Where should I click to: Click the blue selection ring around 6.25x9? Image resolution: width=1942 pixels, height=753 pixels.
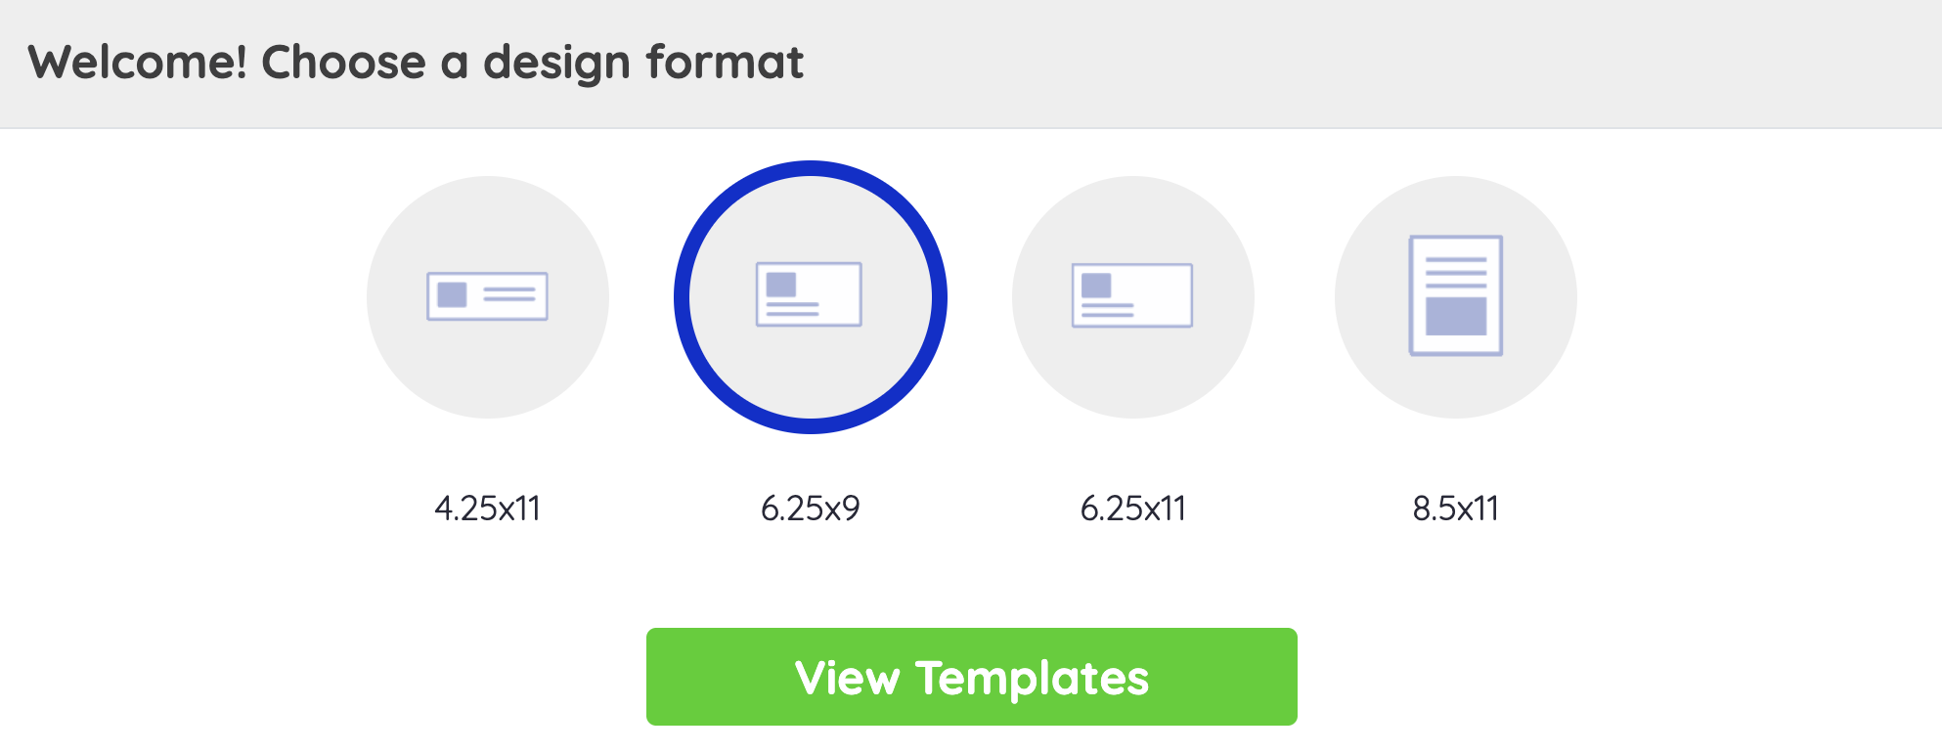tap(682, 296)
